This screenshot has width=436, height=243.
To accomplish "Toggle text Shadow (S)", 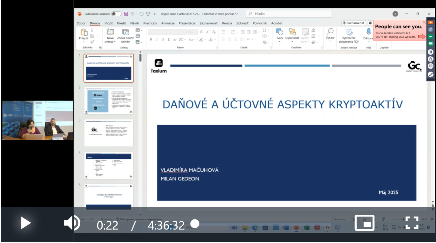I will (x=168, y=39).
